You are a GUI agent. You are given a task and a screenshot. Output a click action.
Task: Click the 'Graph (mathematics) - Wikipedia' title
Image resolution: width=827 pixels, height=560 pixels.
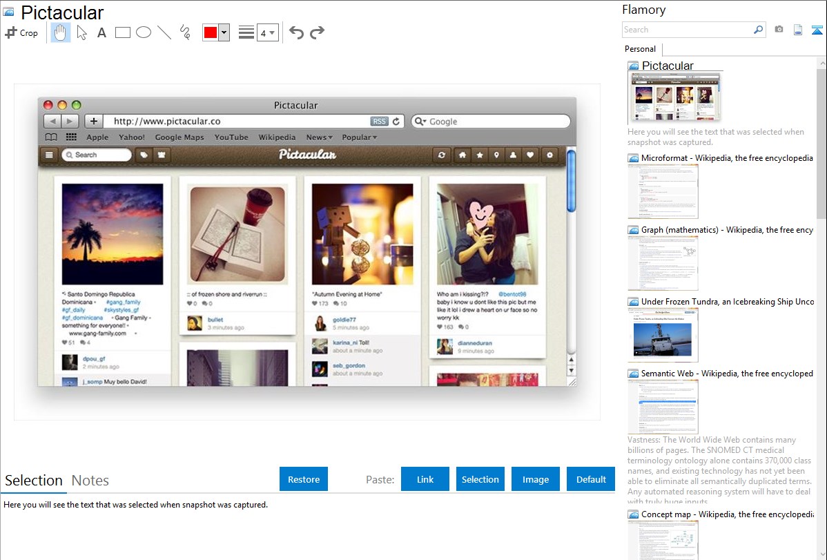coord(728,230)
